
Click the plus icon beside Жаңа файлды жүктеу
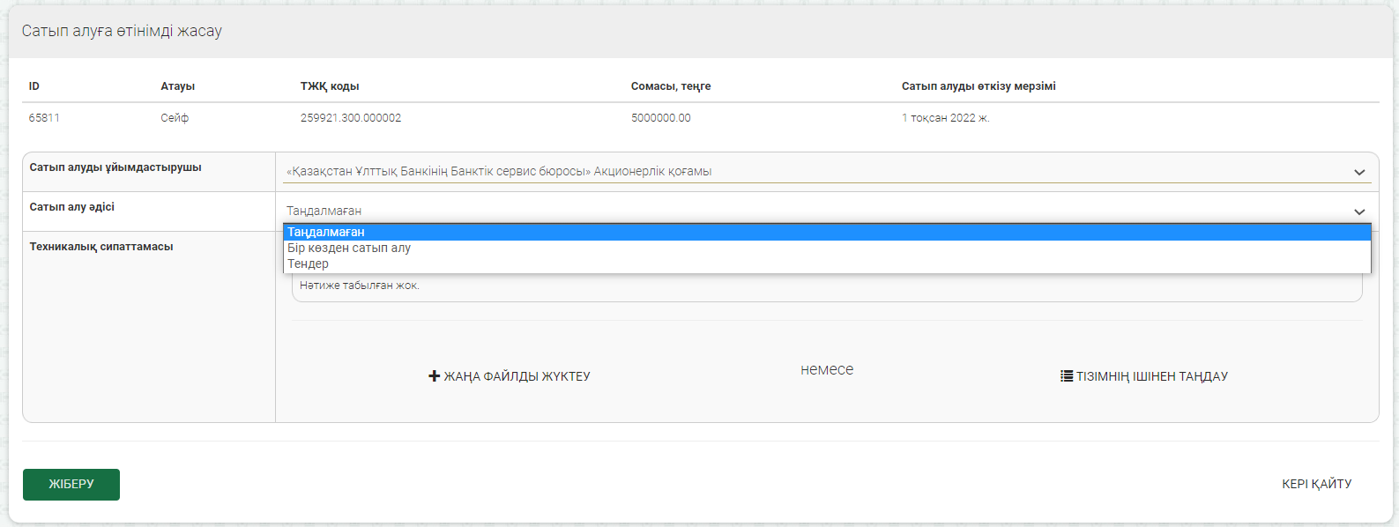pos(434,376)
